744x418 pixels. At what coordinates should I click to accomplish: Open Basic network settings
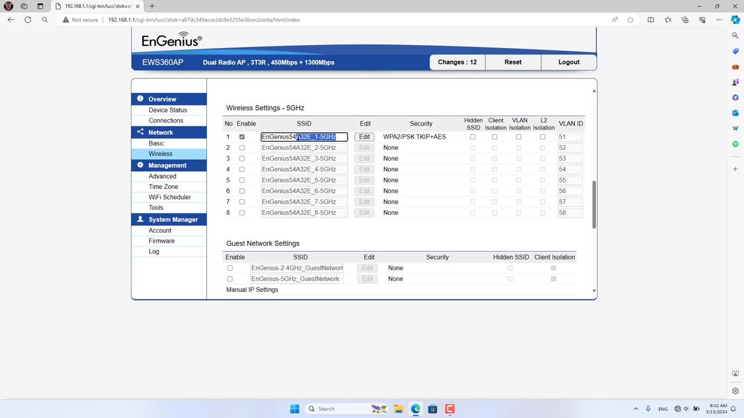pyautogui.click(x=156, y=143)
